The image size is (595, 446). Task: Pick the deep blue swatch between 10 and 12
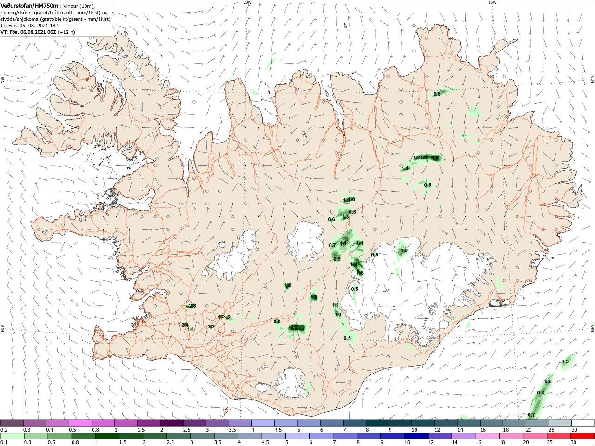[x=416, y=436]
